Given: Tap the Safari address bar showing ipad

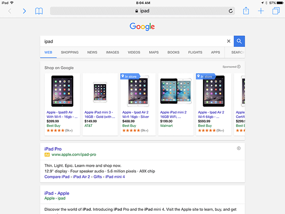Looking at the screenshot, I should tap(142, 11).
